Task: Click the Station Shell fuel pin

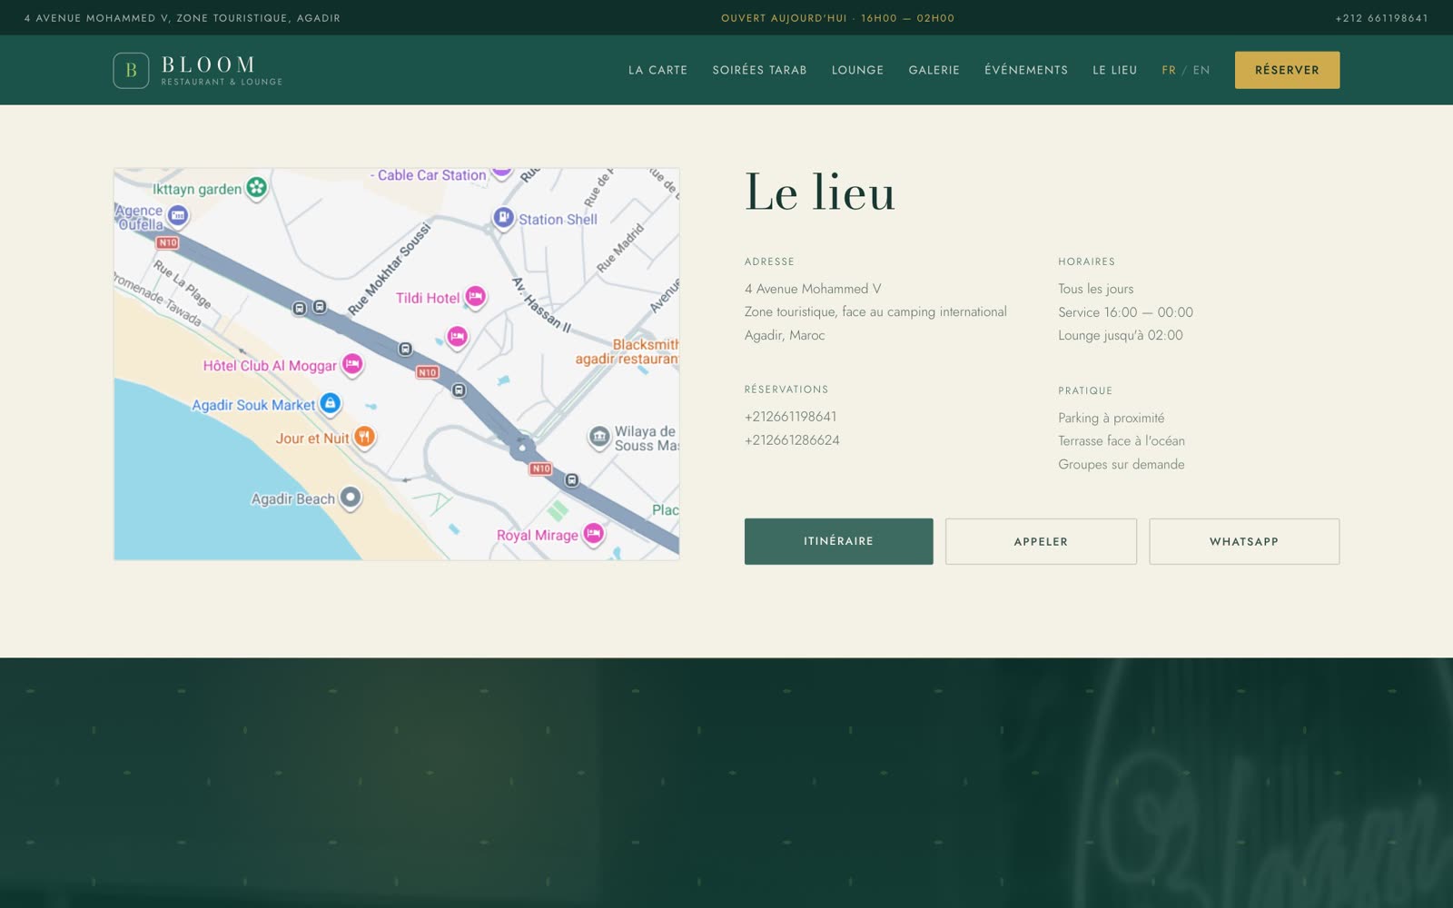Action: coord(503,219)
